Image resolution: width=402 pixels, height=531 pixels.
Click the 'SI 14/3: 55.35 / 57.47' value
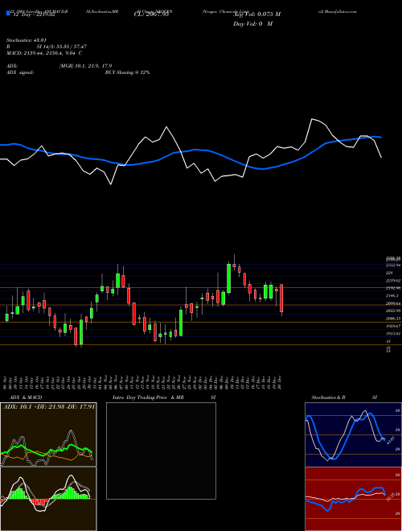[62, 47]
